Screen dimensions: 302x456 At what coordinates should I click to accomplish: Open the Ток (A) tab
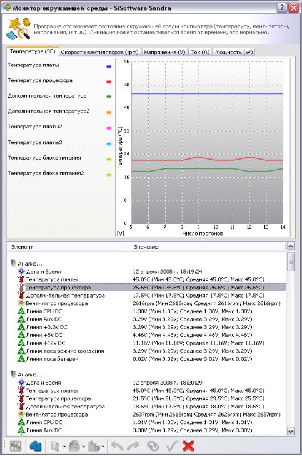pos(200,53)
